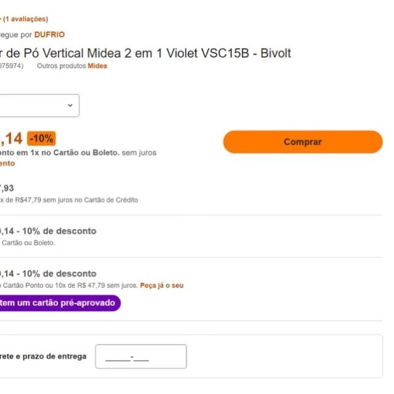Select the product title text

pyautogui.click(x=145, y=54)
